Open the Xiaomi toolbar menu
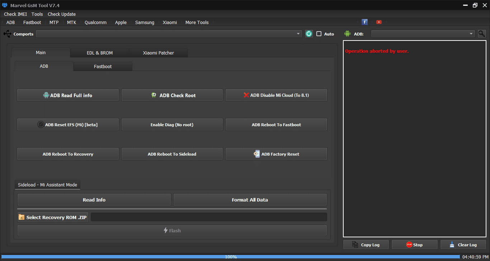The height and width of the screenshot is (261, 490). [x=170, y=22]
